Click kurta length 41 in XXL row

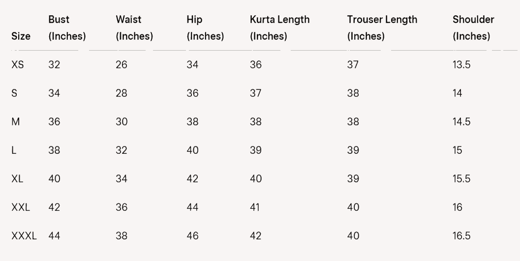(x=255, y=207)
